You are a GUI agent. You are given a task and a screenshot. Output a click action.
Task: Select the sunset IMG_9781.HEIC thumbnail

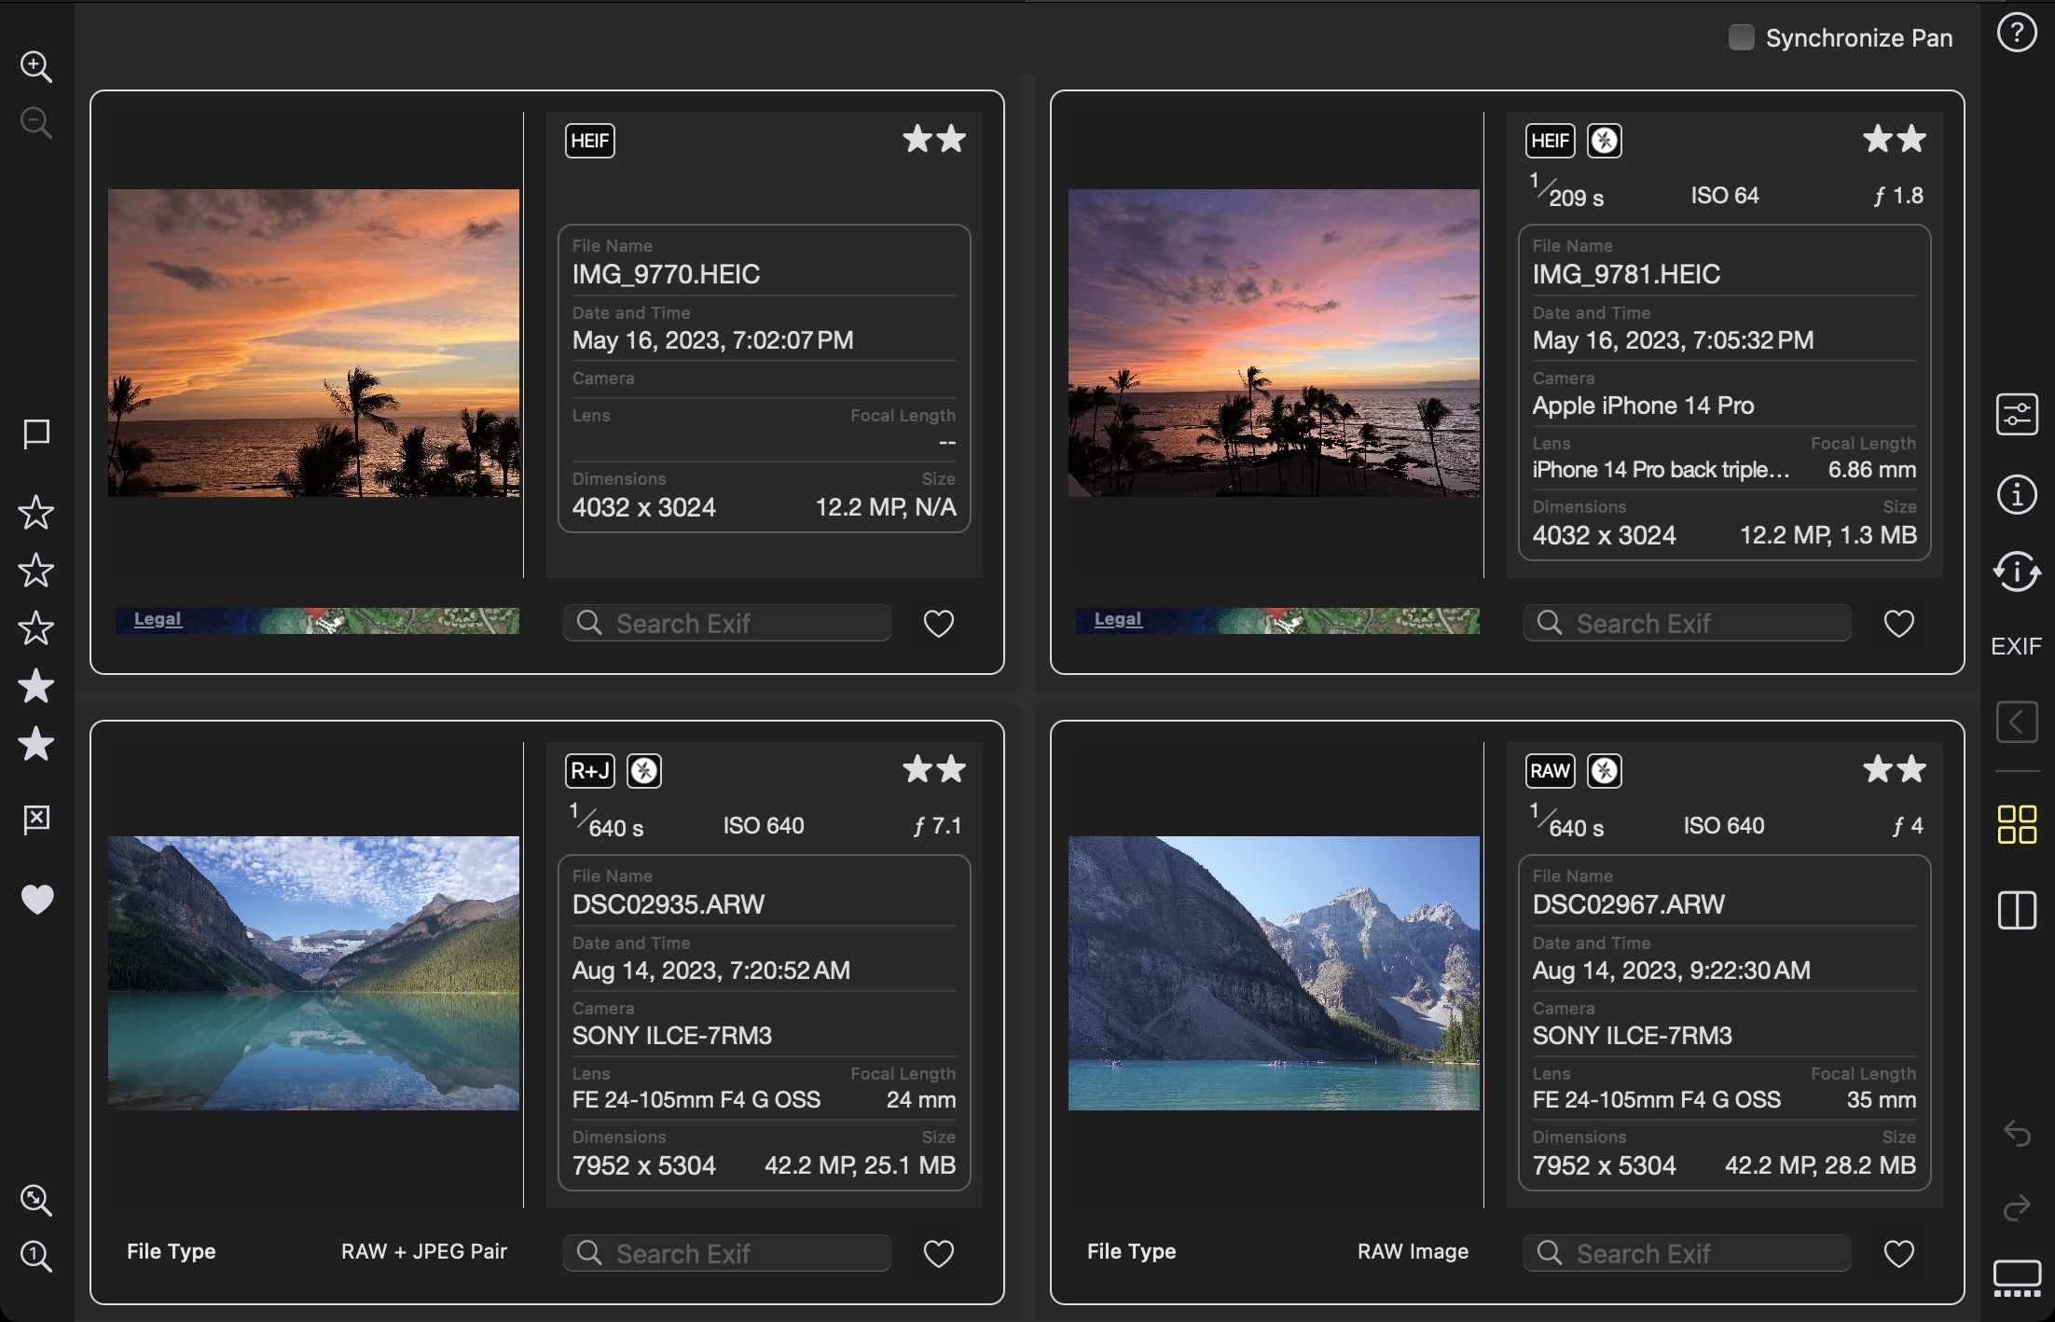pyautogui.click(x=1274, y=343)
